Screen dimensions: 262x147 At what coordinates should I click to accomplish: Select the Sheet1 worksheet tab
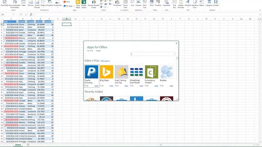(18, 145)
